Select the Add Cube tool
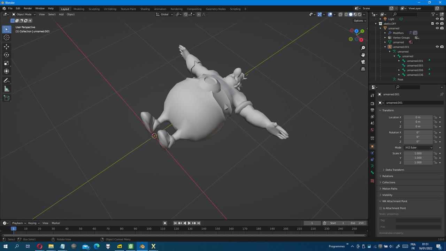446x251 pixels. tap(6, 98)
